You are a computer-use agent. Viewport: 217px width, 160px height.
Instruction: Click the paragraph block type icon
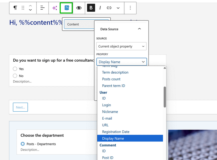15,8
